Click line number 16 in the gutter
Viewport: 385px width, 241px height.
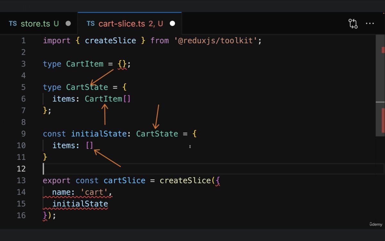[x=21, y=215]
